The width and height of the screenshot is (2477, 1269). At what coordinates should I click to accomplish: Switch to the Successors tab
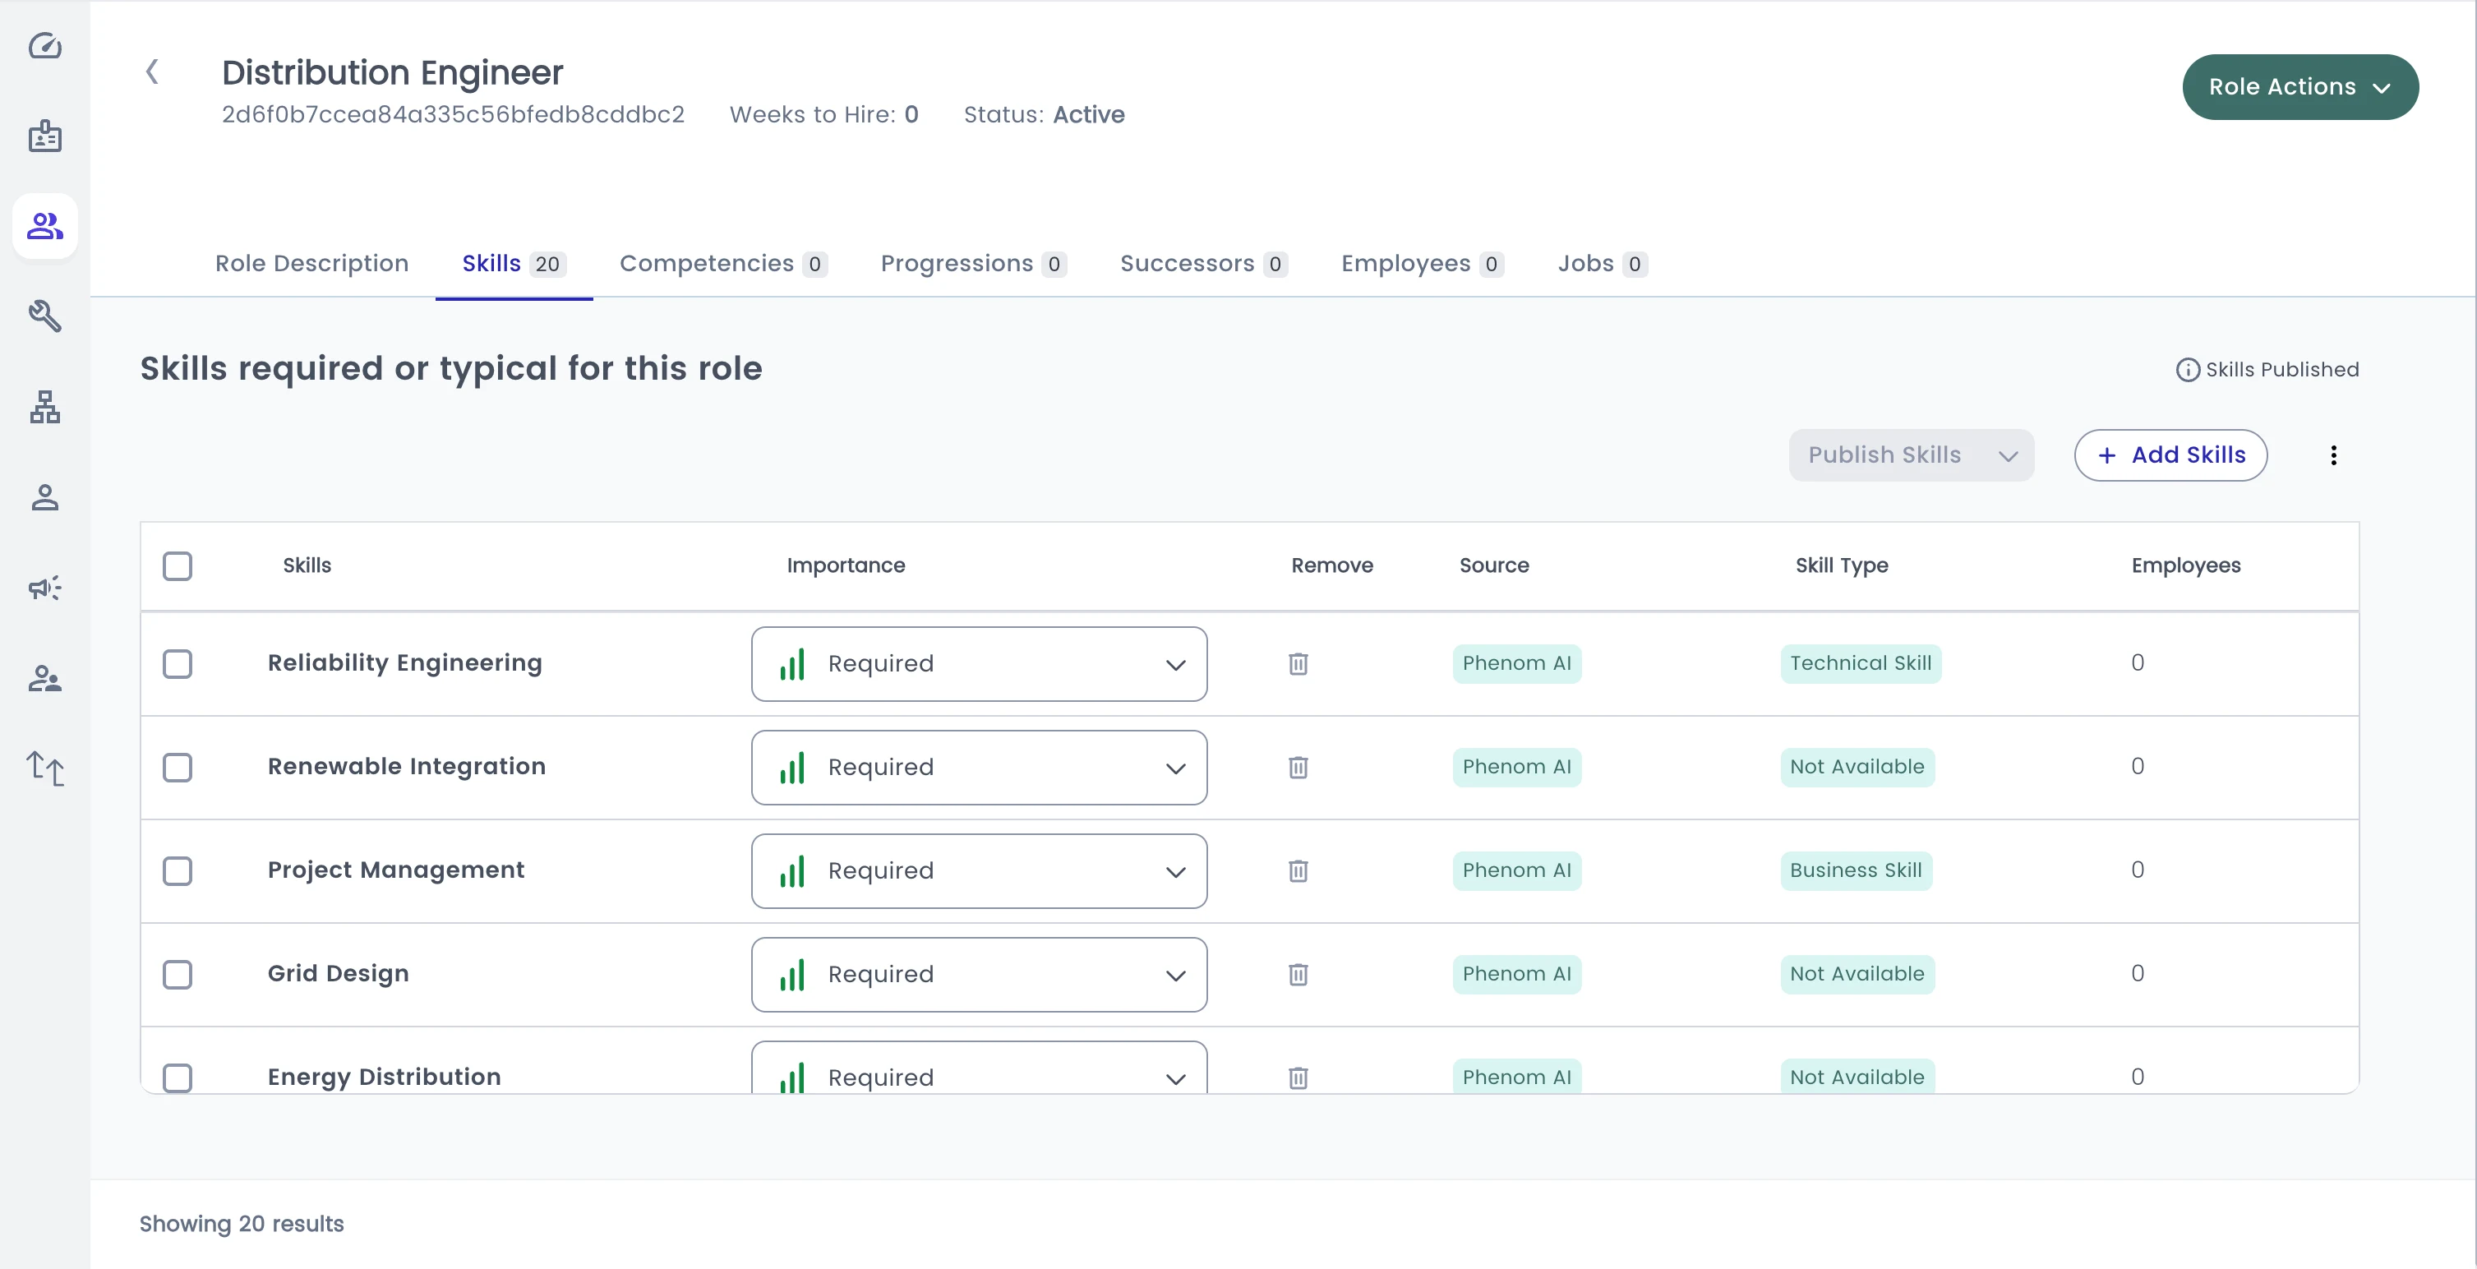click(x=1203, y=263)
